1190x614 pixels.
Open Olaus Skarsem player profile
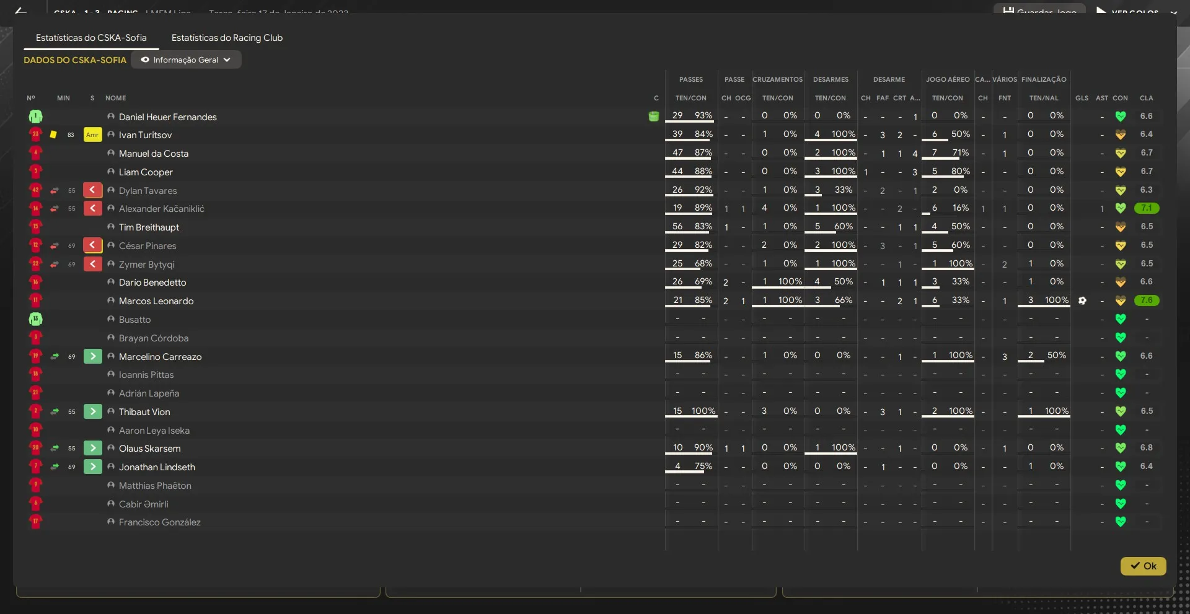coord(150,448)
